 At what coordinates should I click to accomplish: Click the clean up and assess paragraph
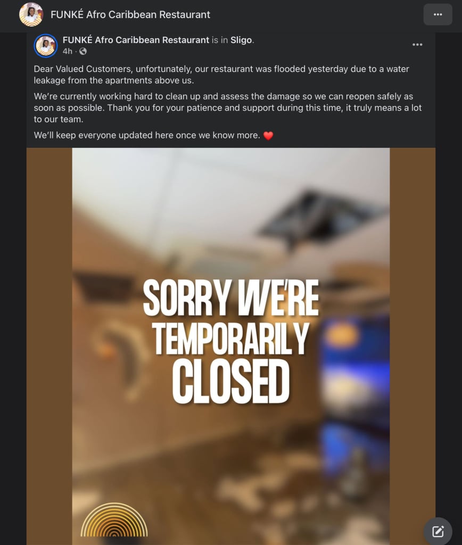(228, 108)
